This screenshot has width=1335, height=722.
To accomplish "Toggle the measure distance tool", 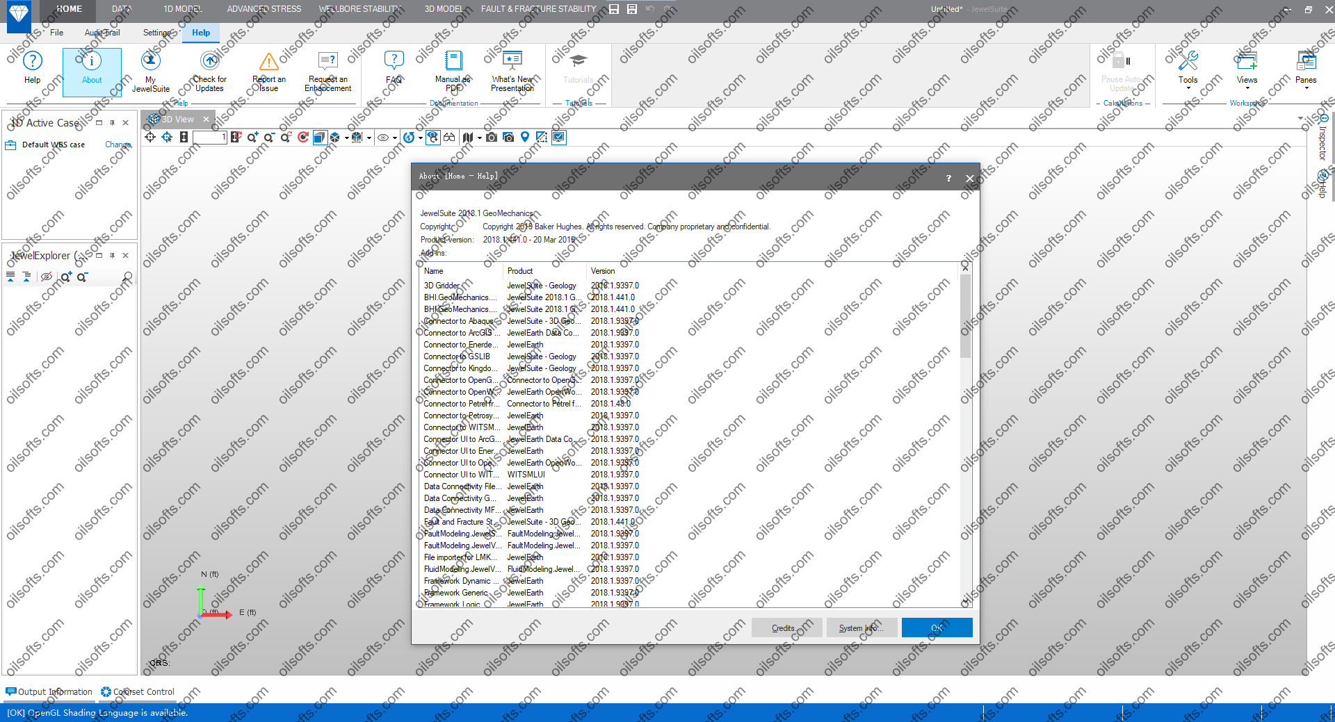I will coord(542,138).
